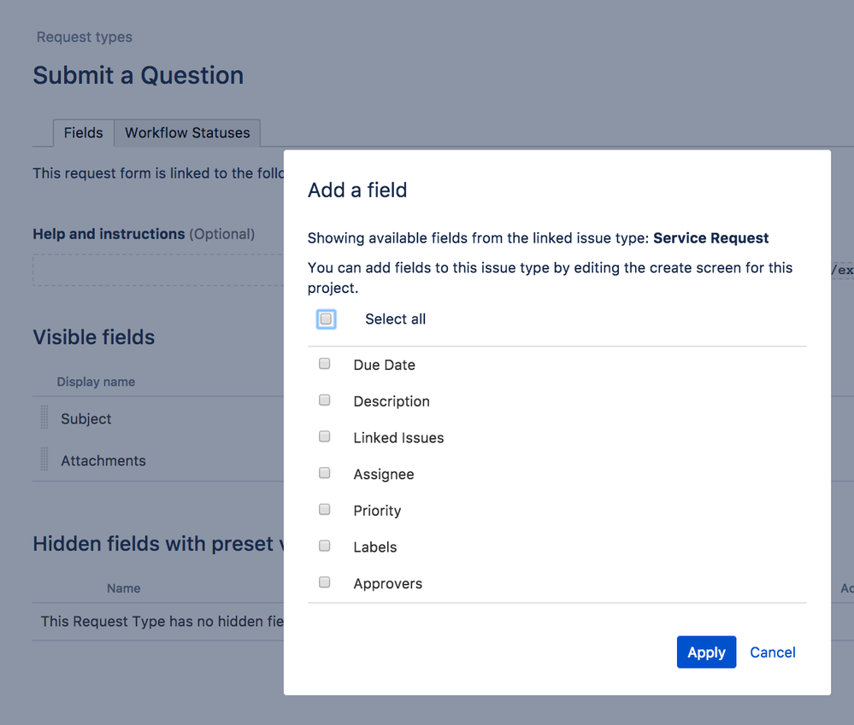This screenshot has width=854, height=725.
Task: Enable the Approvers checkbox
Action: [325, 582]
